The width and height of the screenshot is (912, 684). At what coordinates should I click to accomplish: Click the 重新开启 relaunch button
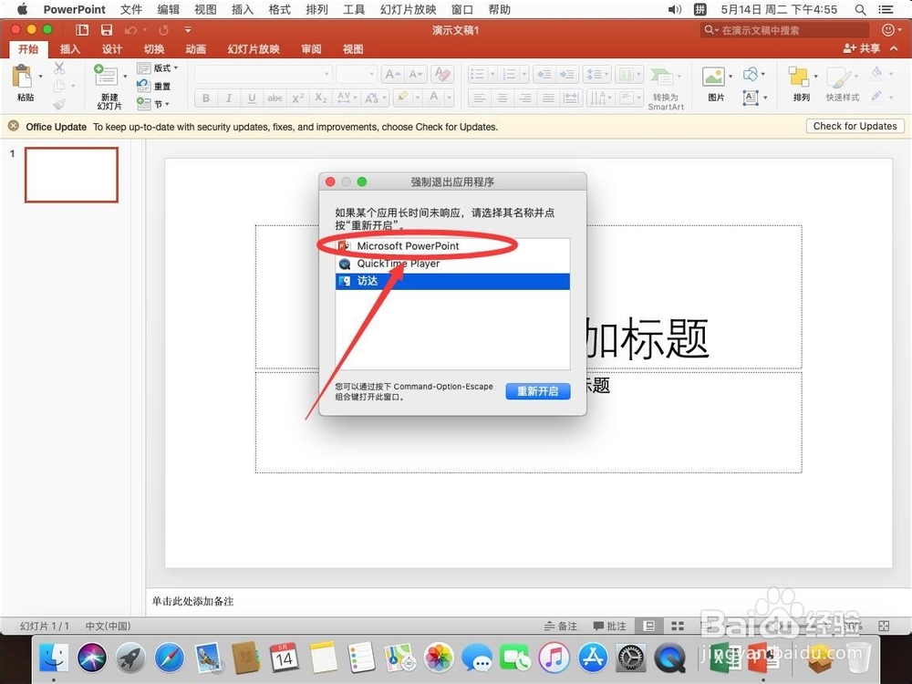click(x=538, y=391)
